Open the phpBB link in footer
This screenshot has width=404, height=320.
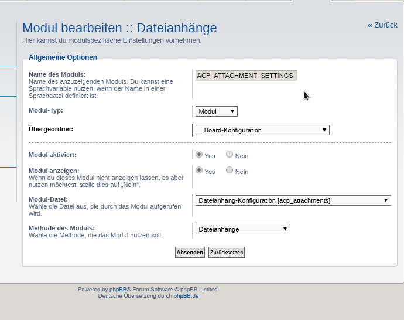click(118, 290)
